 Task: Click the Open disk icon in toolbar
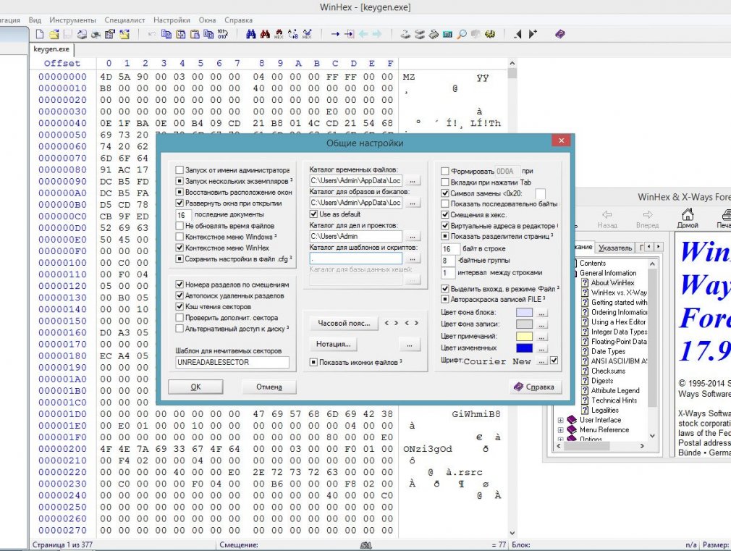point(405,34)
